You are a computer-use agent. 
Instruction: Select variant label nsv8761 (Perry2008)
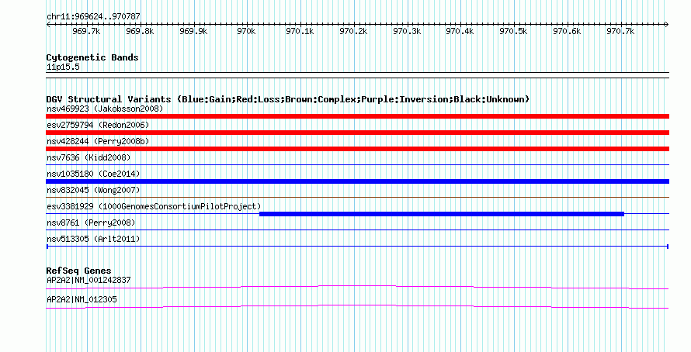(x=91, y=223)
